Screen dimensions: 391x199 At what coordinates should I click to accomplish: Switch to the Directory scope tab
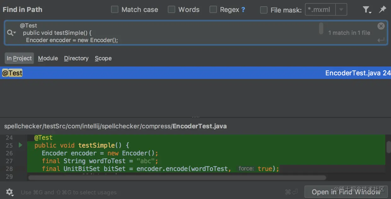[x=76, y=58]
